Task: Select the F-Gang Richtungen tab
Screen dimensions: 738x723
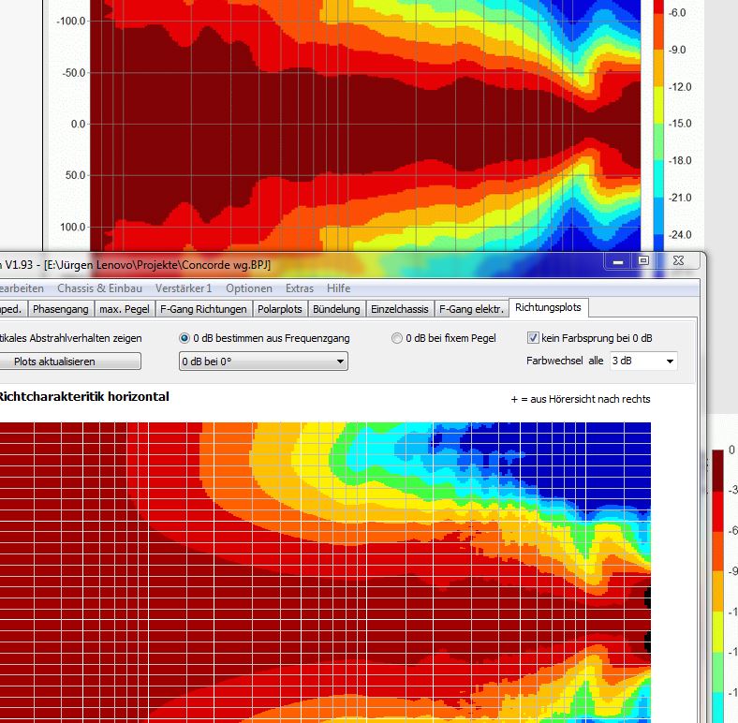Action: (x=203, y=308)
